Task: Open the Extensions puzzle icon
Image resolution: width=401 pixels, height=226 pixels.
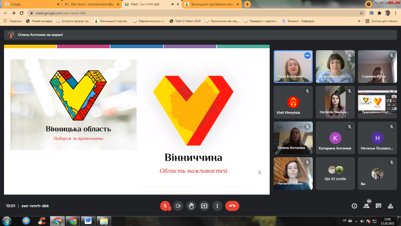Action: [379, 13]
